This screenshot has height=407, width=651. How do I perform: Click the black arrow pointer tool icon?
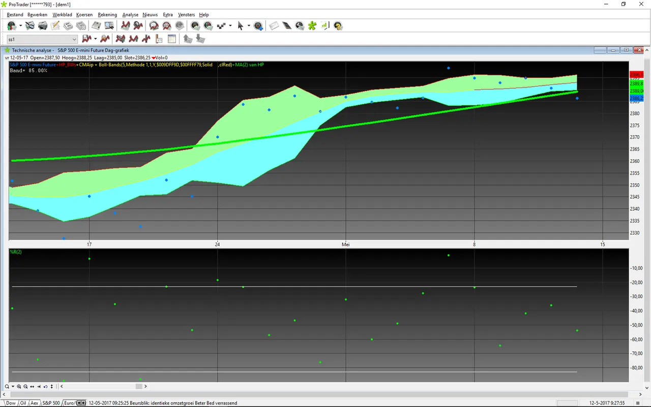click(240, 25)
